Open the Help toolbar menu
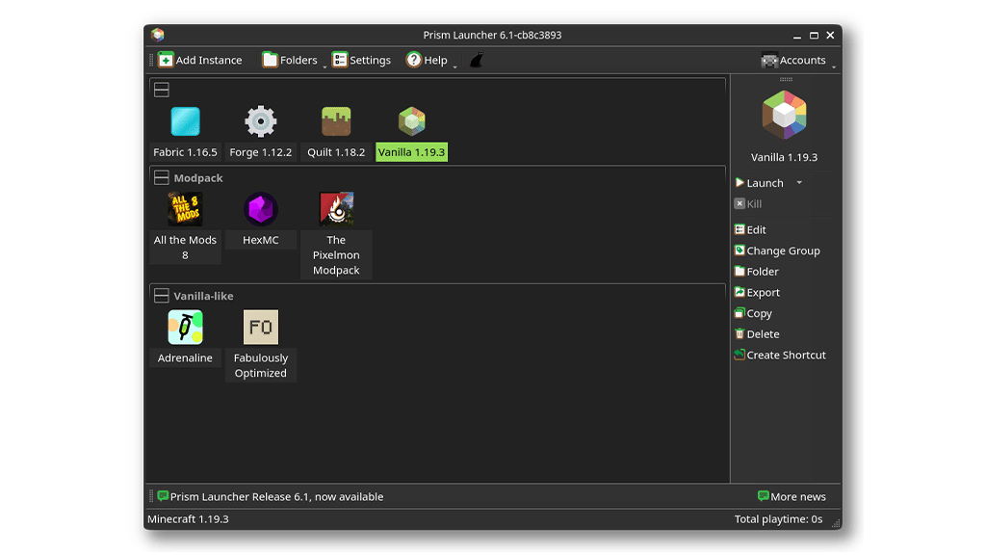 [427, 60]
